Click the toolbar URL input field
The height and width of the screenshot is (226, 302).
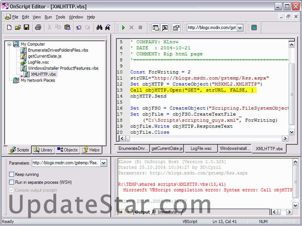[212, 28]
